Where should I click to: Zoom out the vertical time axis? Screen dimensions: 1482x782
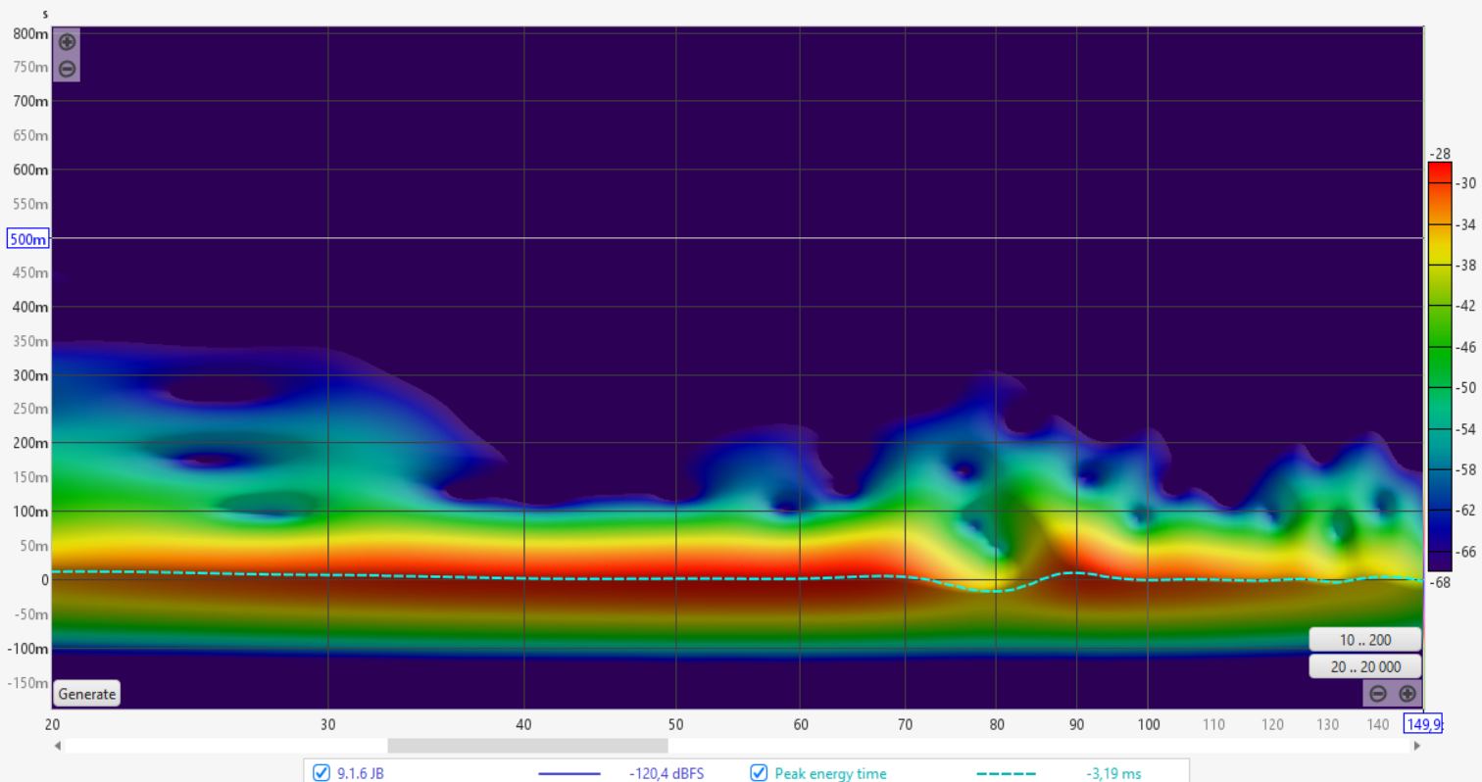coord(67,69)
